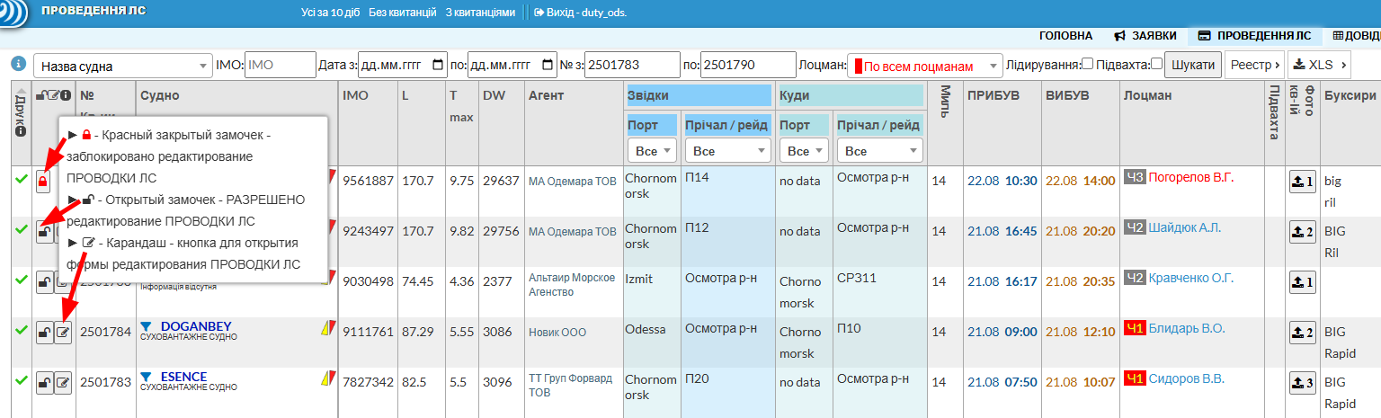Click pilot link Блидарь В.О.
The image size is (1381, 418).
click(1187, 329)
